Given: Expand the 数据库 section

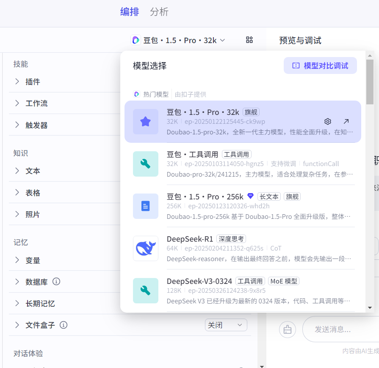Looking at the screenshot, I should 17,282.
